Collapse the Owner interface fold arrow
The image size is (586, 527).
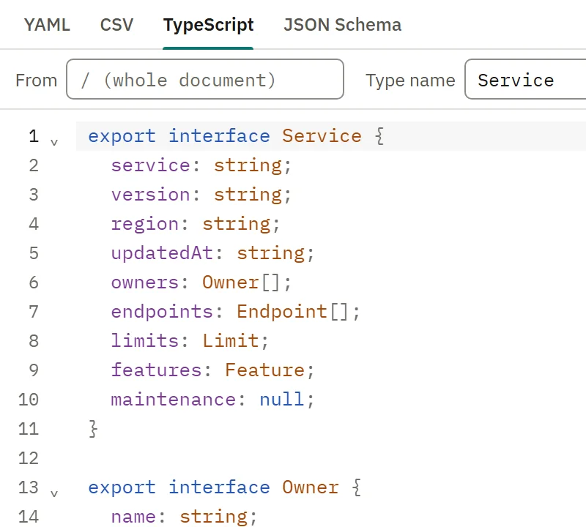(x=54, y=494)
